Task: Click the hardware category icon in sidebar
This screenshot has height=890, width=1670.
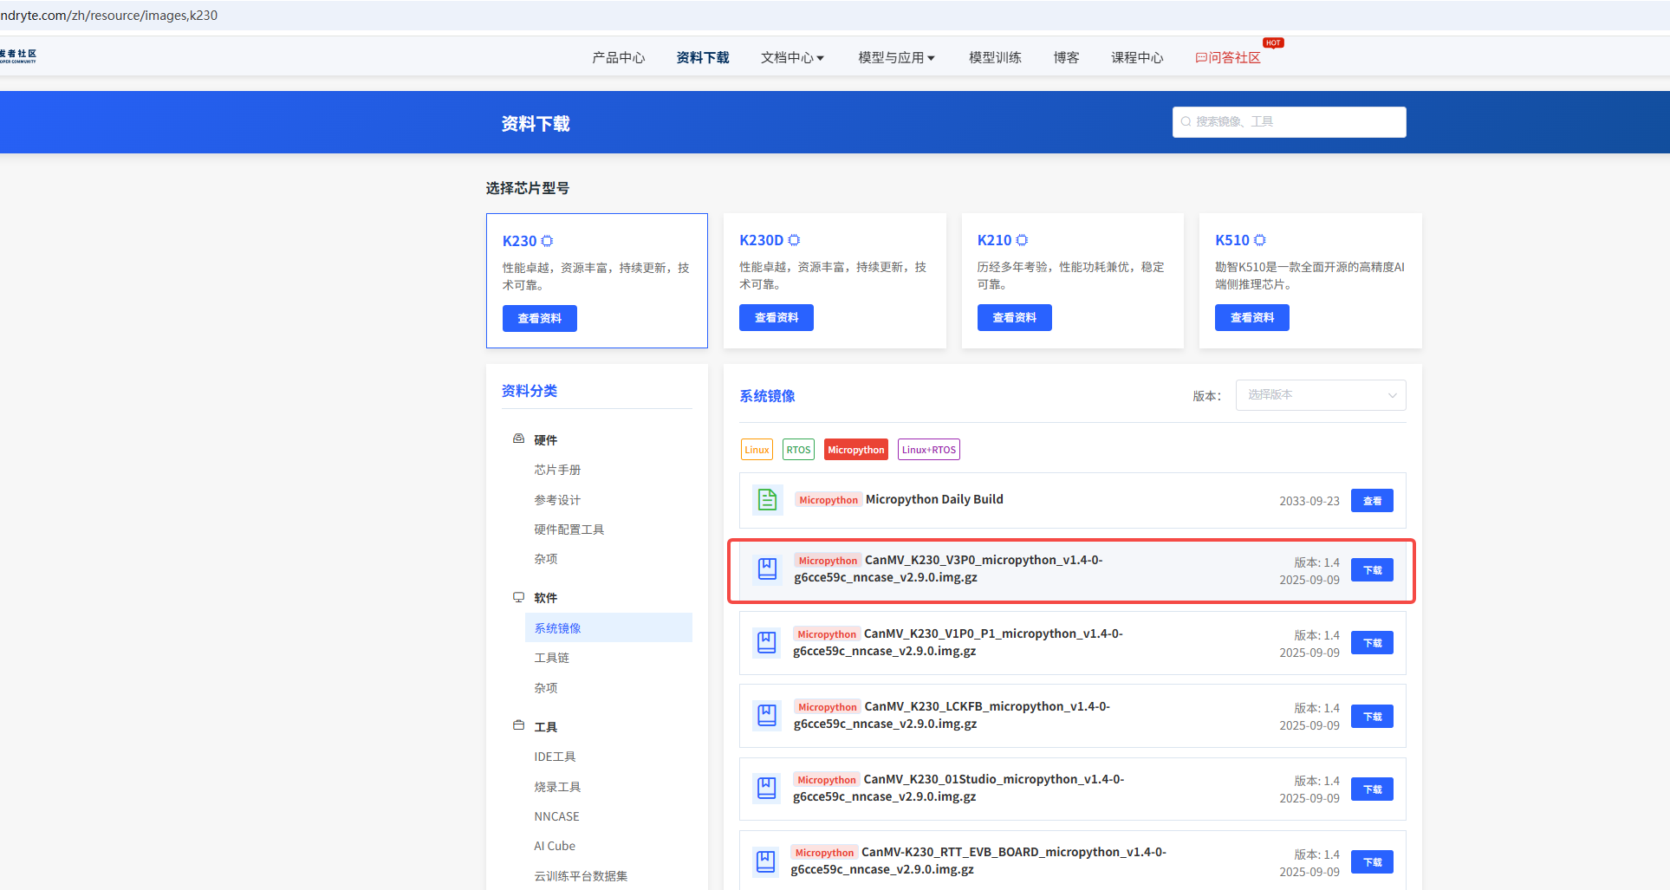Action: click(518, 439)
